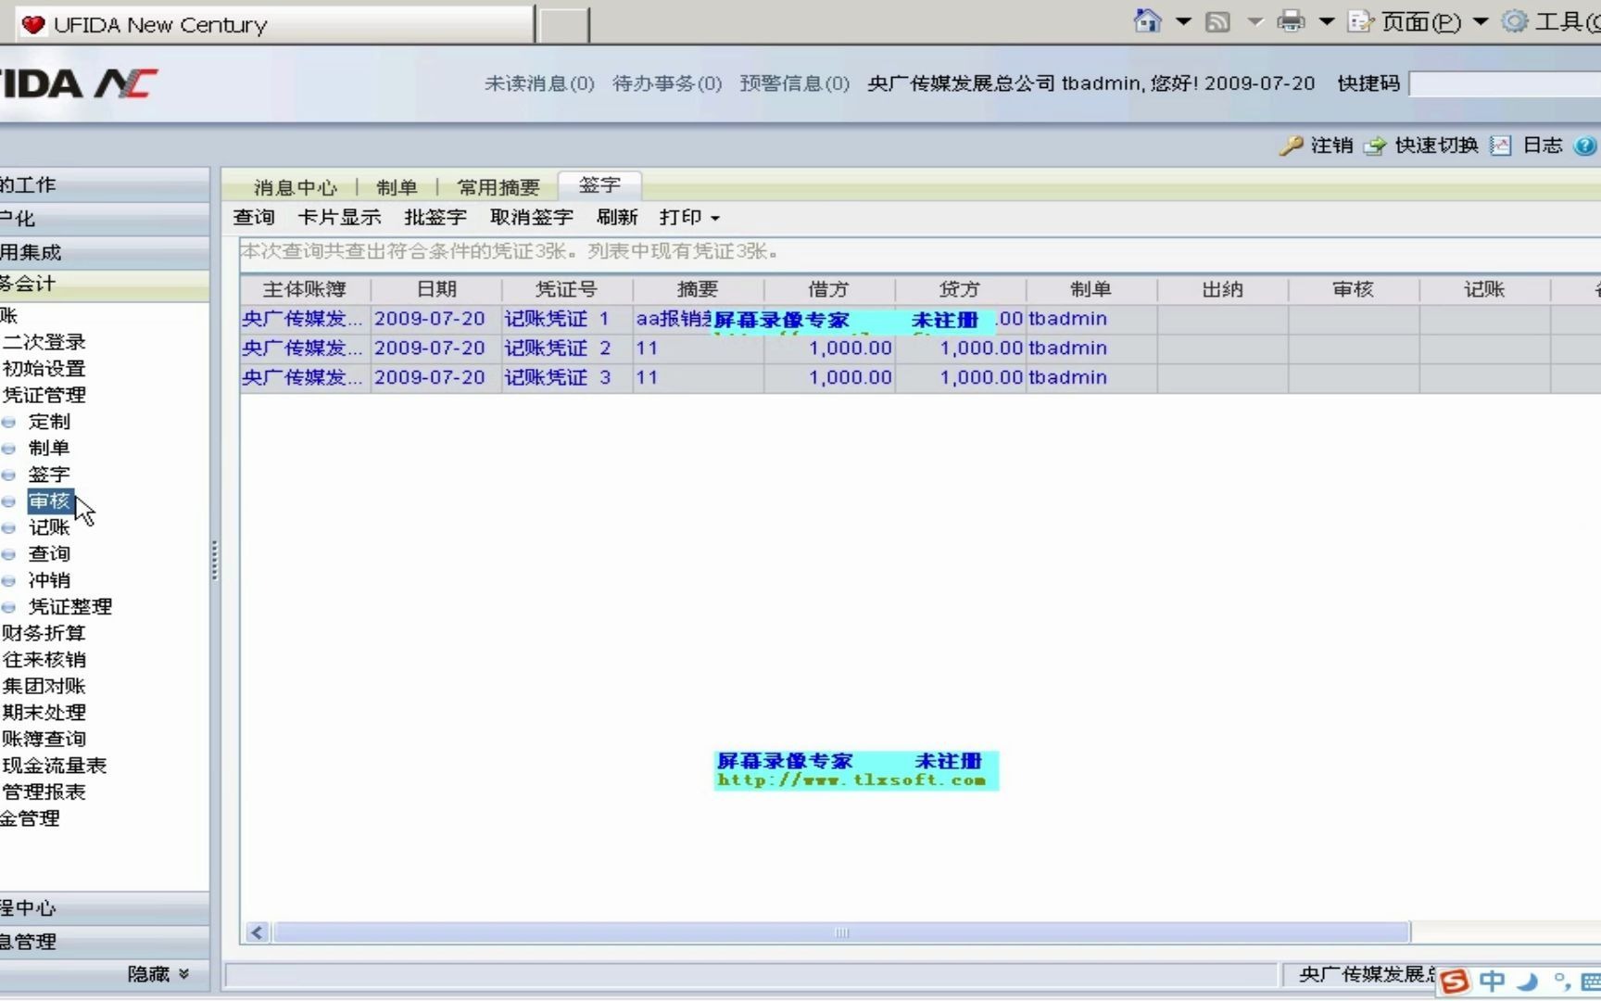Click the 工具 tools gear icon
The height and width of the screenshot is (1001, 1601).
pos(1515,20)
